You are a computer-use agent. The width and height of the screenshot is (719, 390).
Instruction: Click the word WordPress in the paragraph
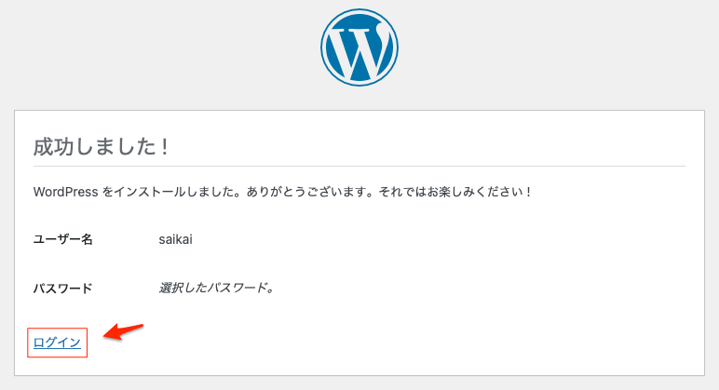(x=65, y=192)
